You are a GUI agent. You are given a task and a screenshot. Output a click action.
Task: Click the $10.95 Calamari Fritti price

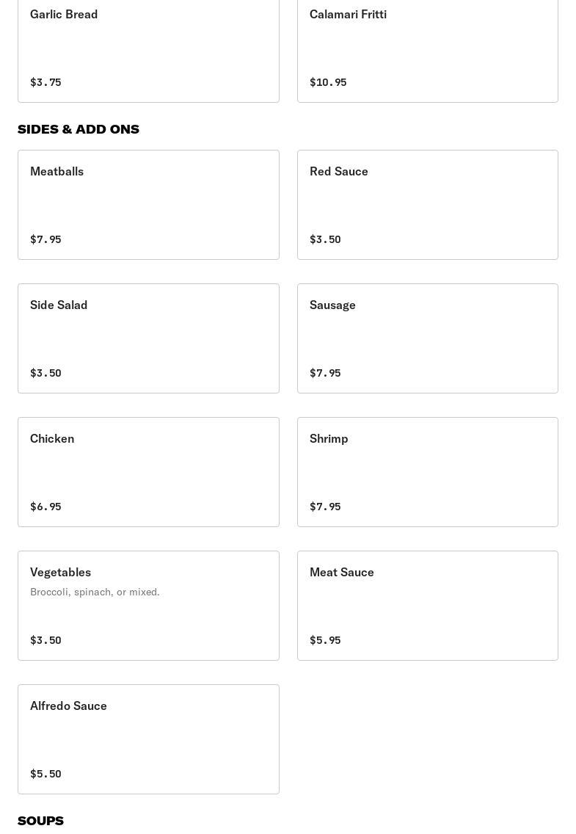coord(328,82)
